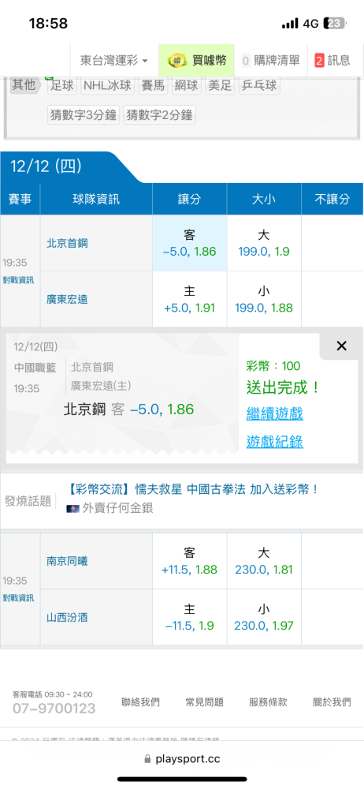
Task: Close the bet confirmation slip
Action: click(341, 346)
